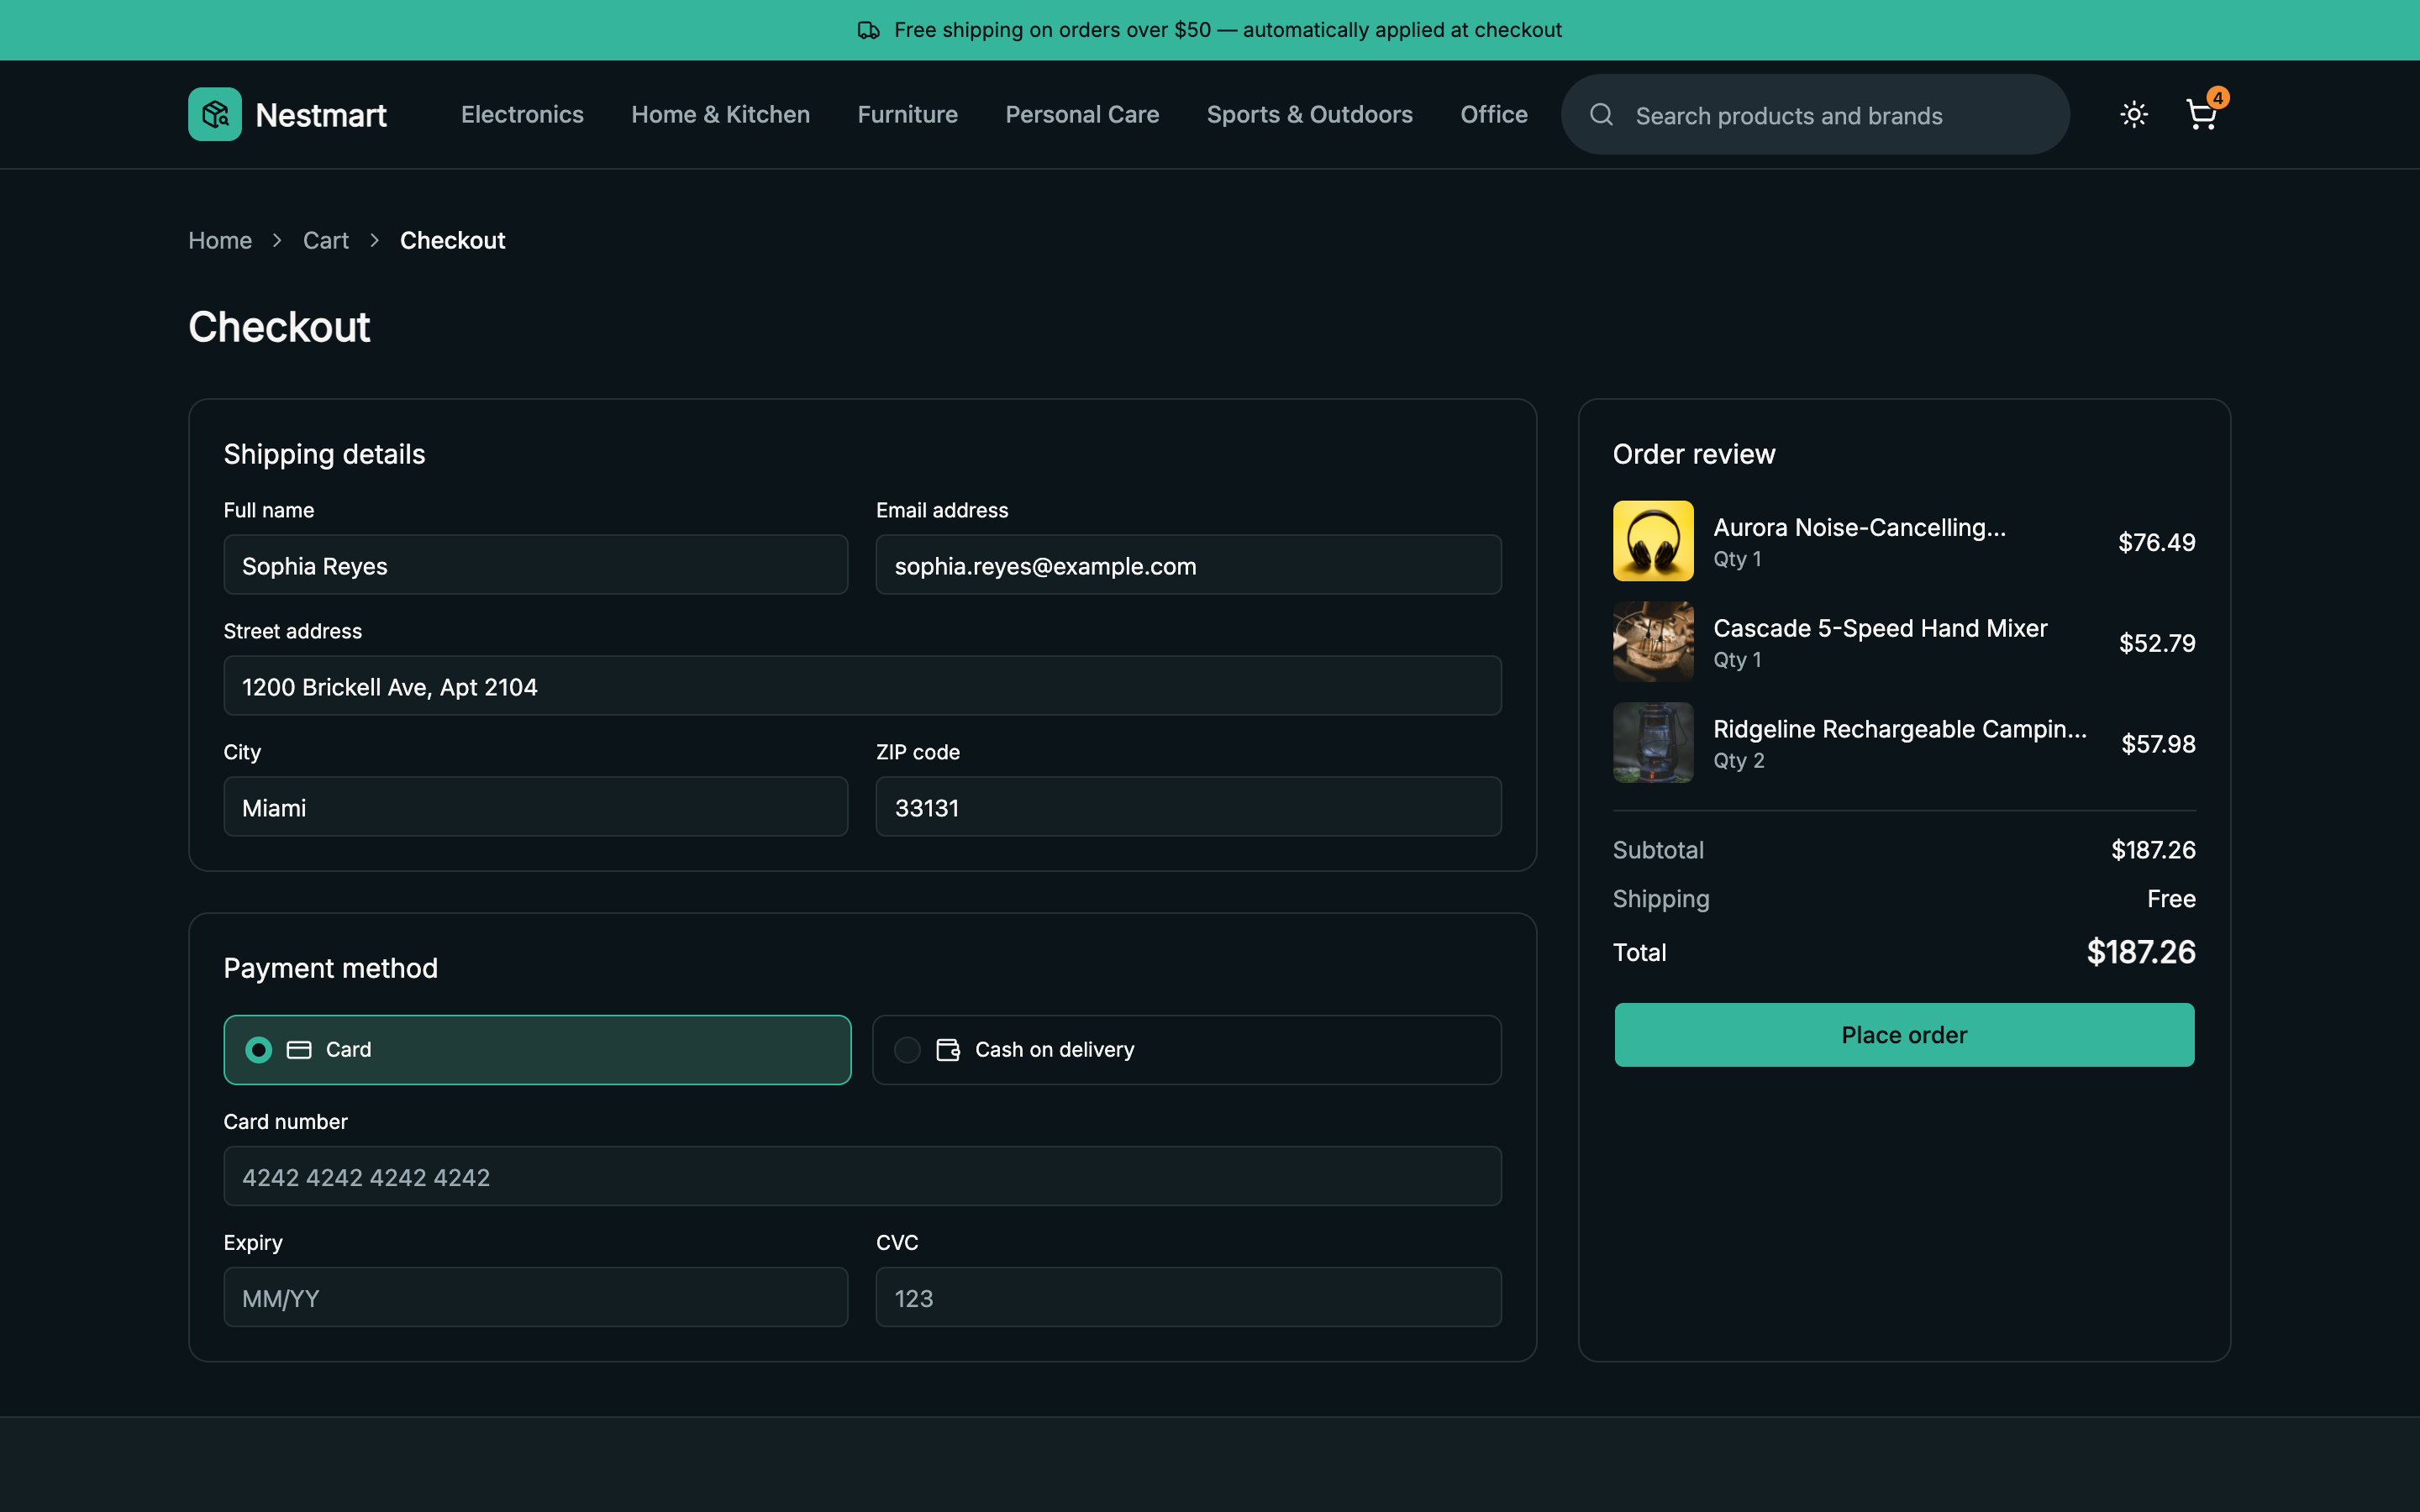Select the Cash on delivery radio button
Screen dimensions: 2420x1512
click(907, 1050)
